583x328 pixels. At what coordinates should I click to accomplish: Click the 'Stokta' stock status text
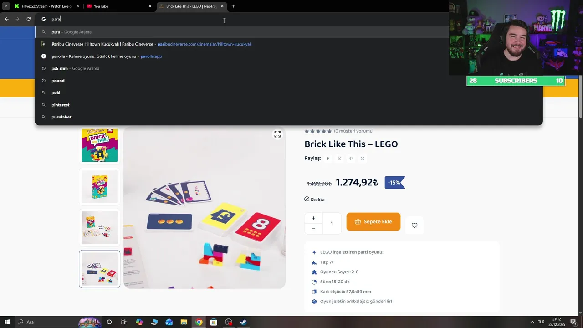(317, 200)
